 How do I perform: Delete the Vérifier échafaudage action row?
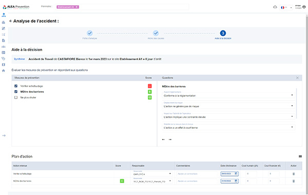[294, 174]
